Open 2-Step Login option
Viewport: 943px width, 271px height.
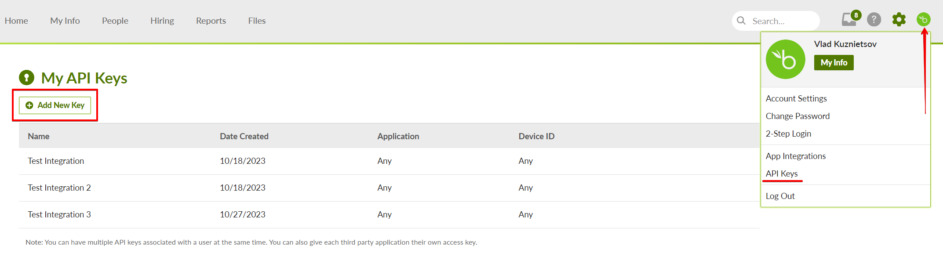click(x=788, y=134)
